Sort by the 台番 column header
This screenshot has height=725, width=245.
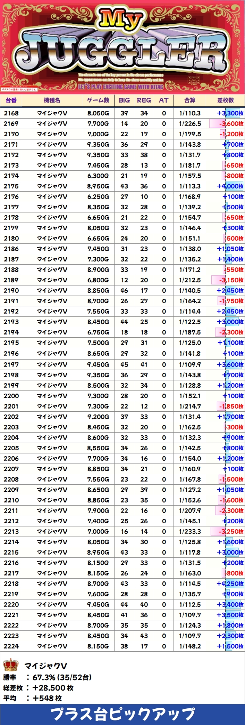point(11,100)
